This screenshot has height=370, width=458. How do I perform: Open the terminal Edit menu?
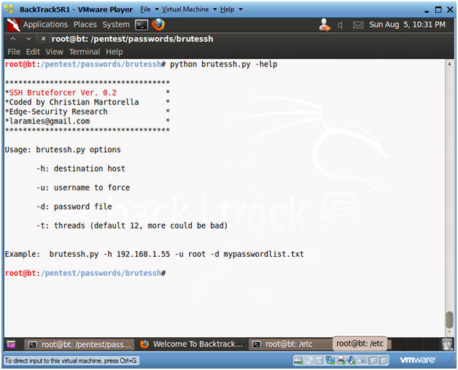(x=33, y=52)
